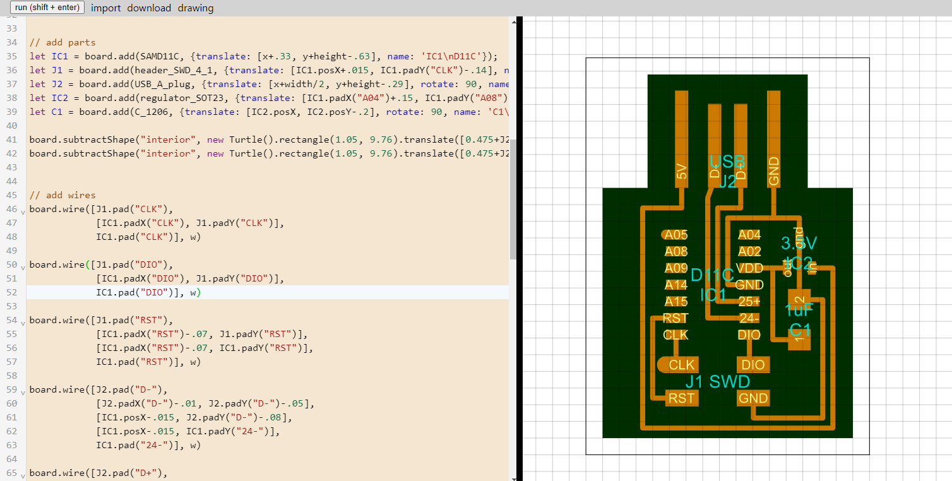Click the GND pad on J1 SWD header
The height and width of the screenshot is (481, 952).
[x=753, y=398]
